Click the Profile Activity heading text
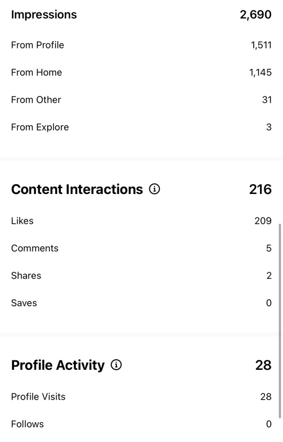This screenshot has height=442, width=283. [x=58, y=365]
